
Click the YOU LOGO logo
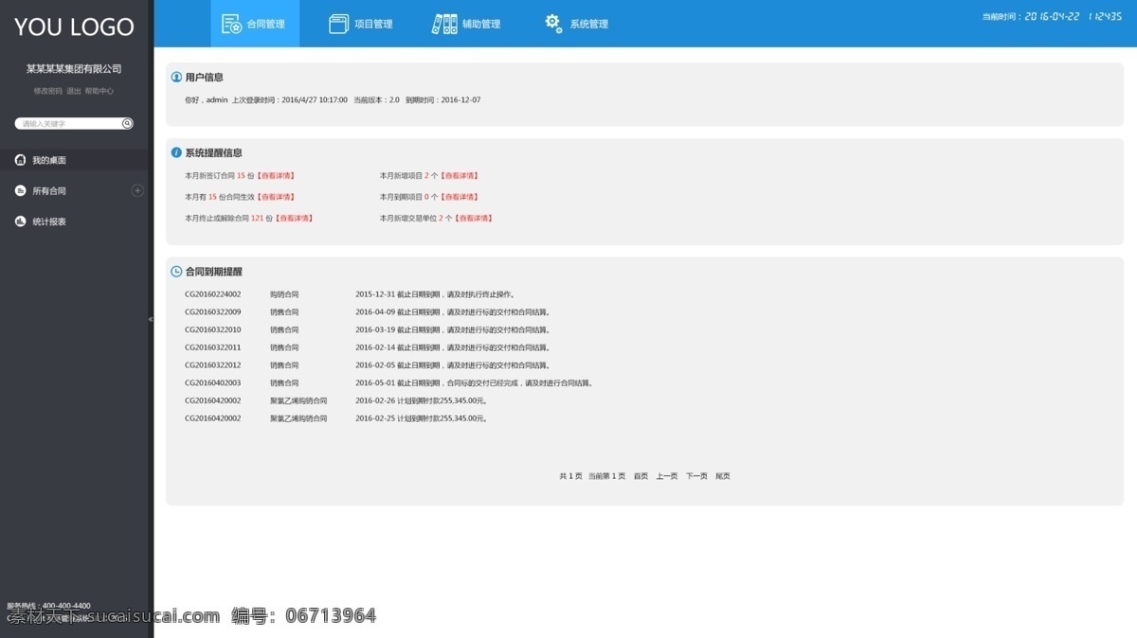tap(74, 27)
